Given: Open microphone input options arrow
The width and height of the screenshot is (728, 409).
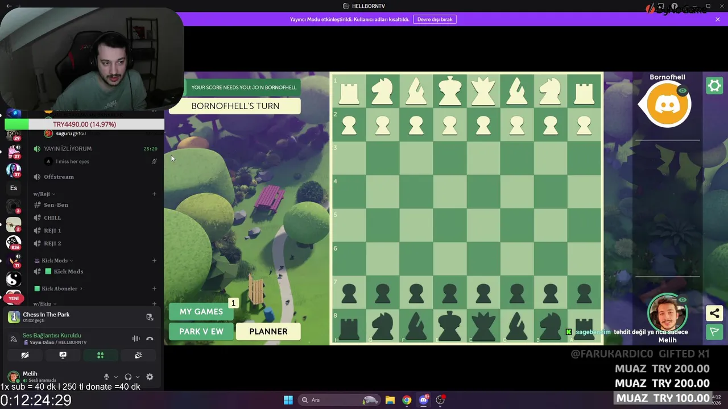Looking at the screenshot, I should coord(116,377).
